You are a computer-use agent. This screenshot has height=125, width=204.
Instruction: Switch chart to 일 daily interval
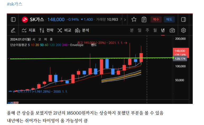coord(139,30)
